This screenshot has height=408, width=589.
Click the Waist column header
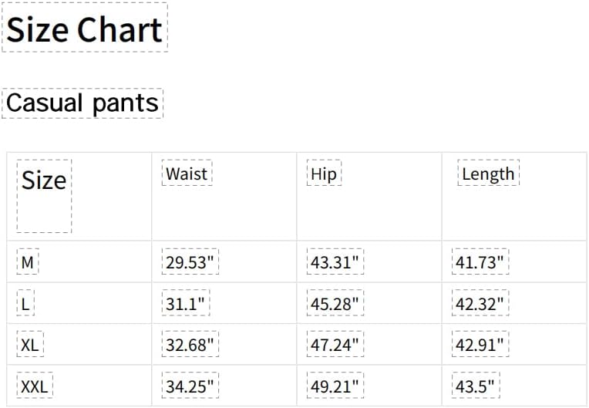point(187,173)
